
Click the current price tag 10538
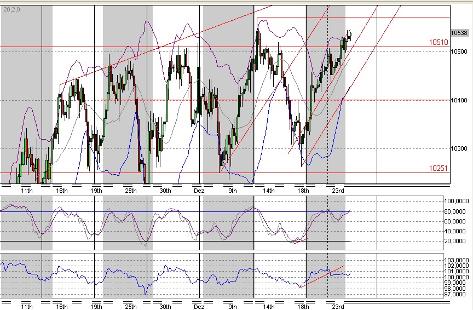[459, 33]
